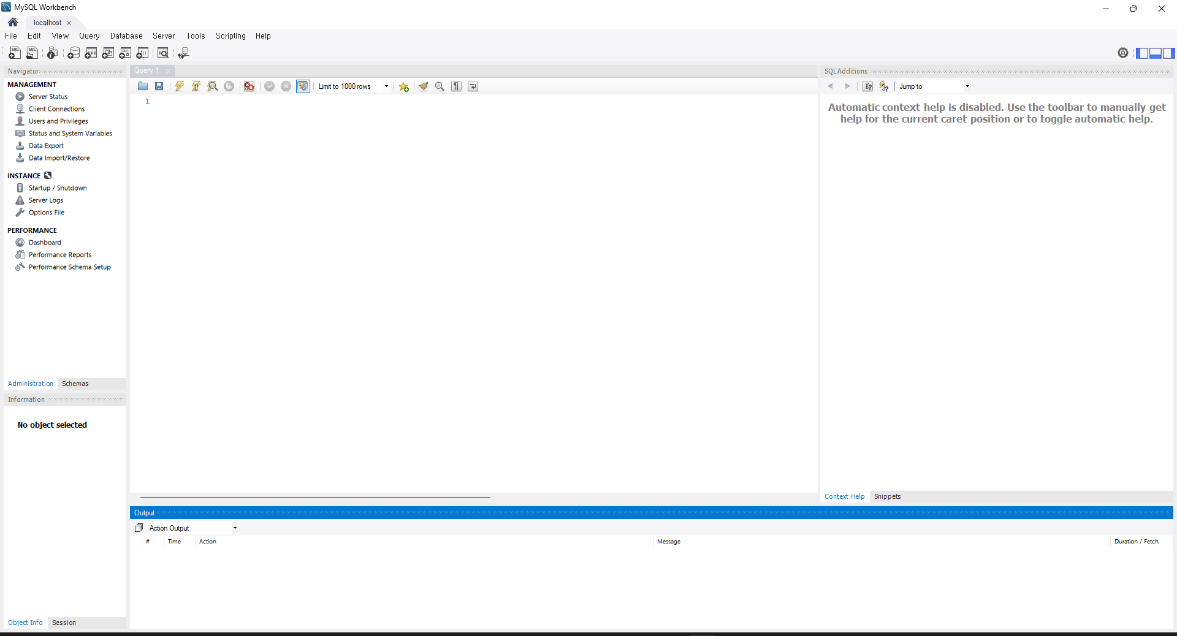1177x636 pixels.
Task: Save query as snippet star icon
Action: tap(403, 86)
